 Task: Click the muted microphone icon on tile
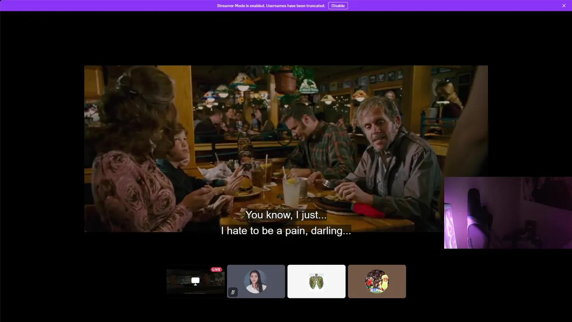click(233, 292)
